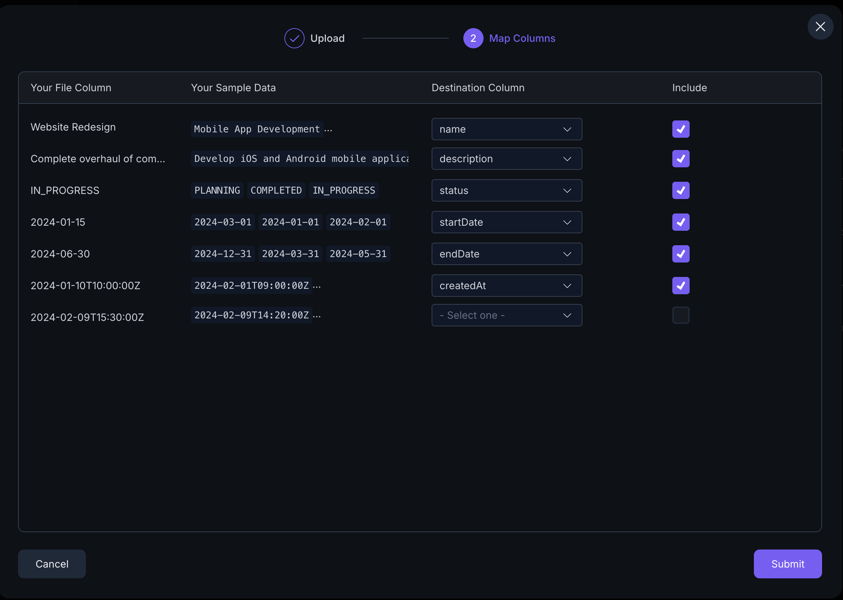The image size is (843, 600).
Task: Click the step 2 circle indicator
Action: 473,38
